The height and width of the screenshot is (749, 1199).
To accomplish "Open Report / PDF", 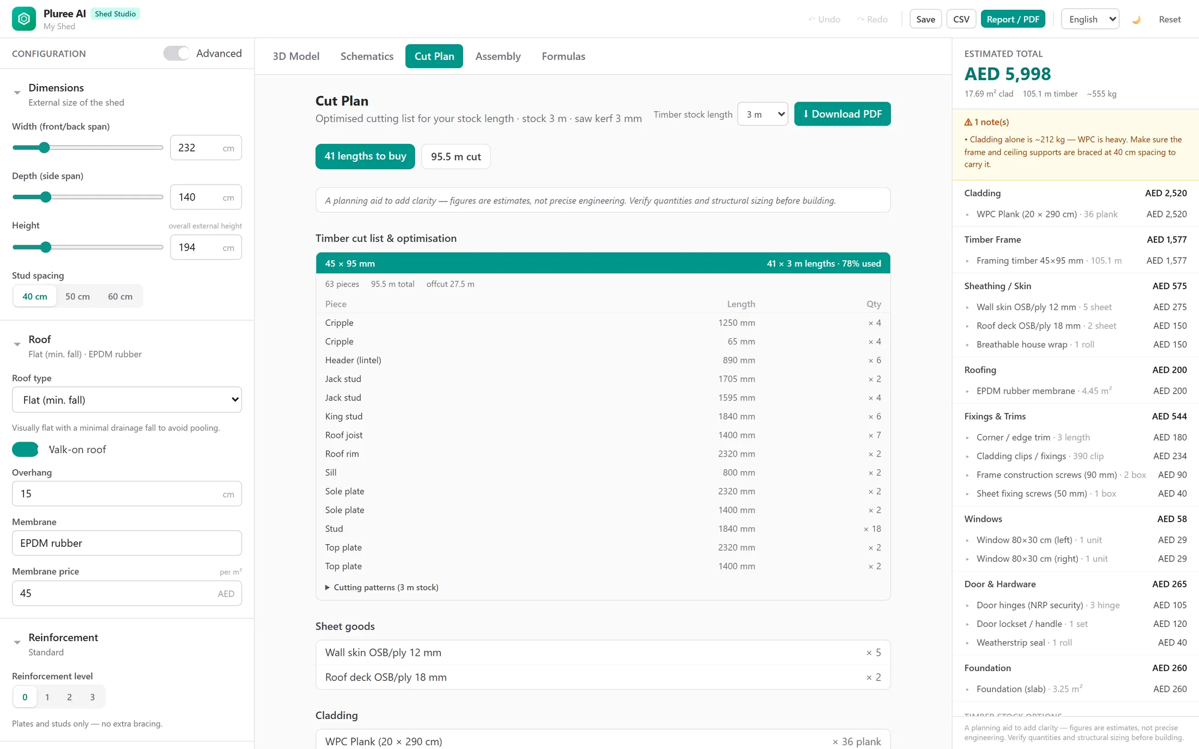I will pyautogui.click(x=1013, y=19).
